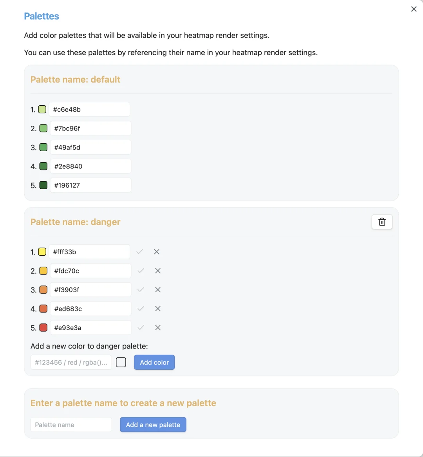Image resolution: width=423 pixels, height=457 pixels.
Task: Click the yellow #fff33b color swatch
Action: click(42, 252)
